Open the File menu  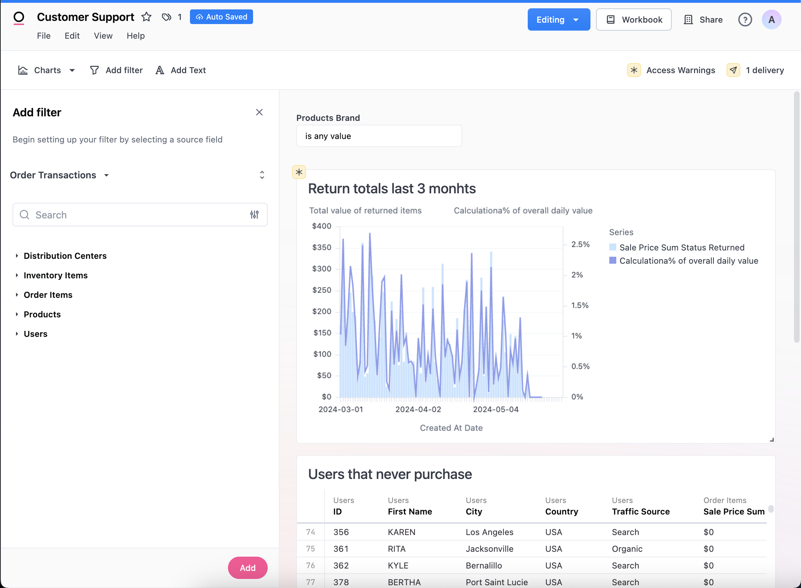(44, 36)
